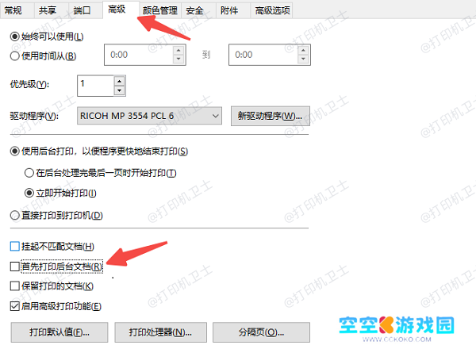This screenshot has height=349, width=476.
Task: Enable 首先打印后台文档 checkbox
Action: click(x=14, y=267)
